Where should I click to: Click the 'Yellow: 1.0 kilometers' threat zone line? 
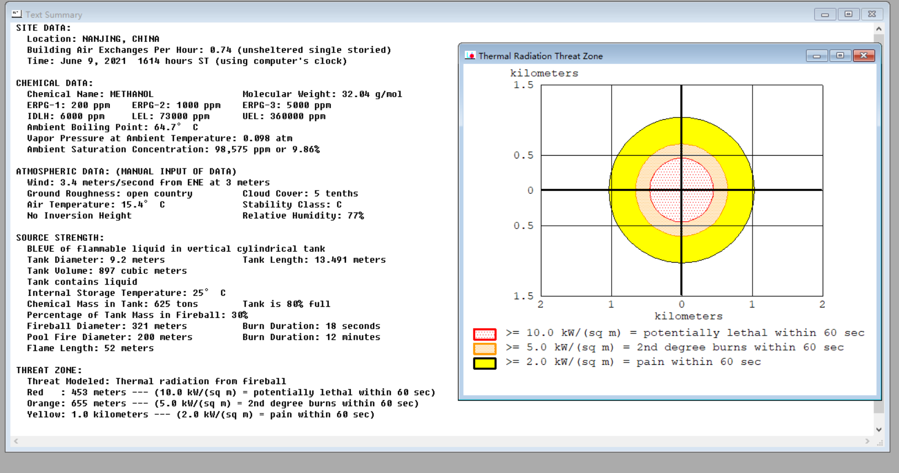tap(201, 414)
